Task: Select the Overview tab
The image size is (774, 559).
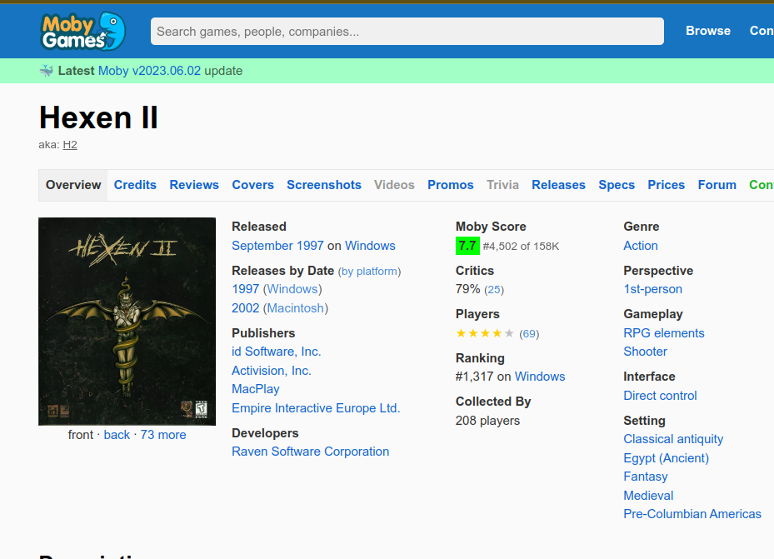Action: (x=73, y=185)
